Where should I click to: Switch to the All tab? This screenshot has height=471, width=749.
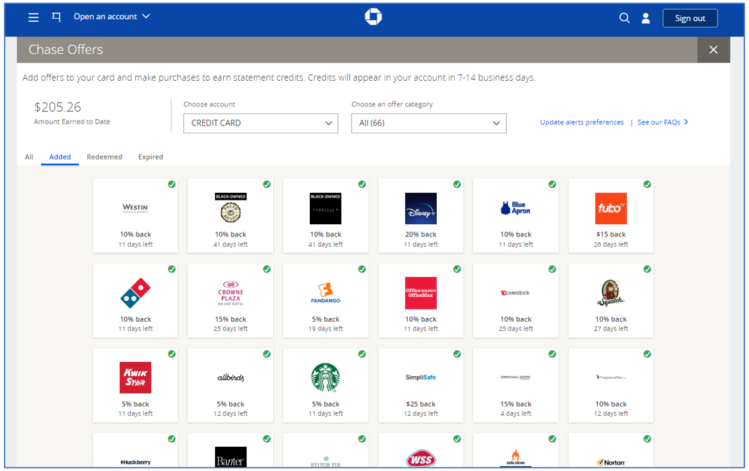pos(29,157)
